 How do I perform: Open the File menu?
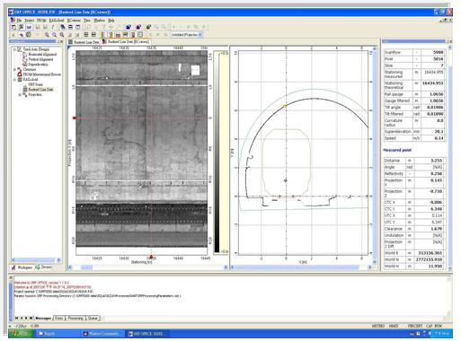[x=19, y=20]
